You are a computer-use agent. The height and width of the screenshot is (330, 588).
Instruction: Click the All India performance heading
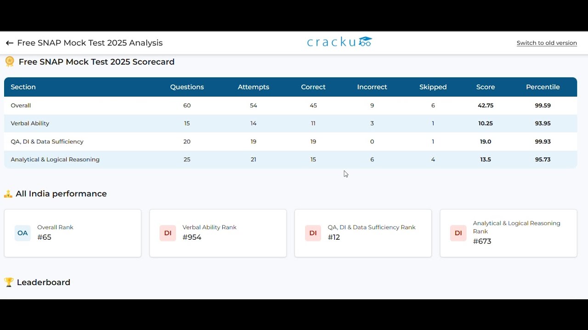[61, 194]
